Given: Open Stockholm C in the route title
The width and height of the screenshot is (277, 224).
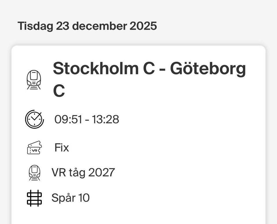Looking at the screenshot, I should [104, 69].
